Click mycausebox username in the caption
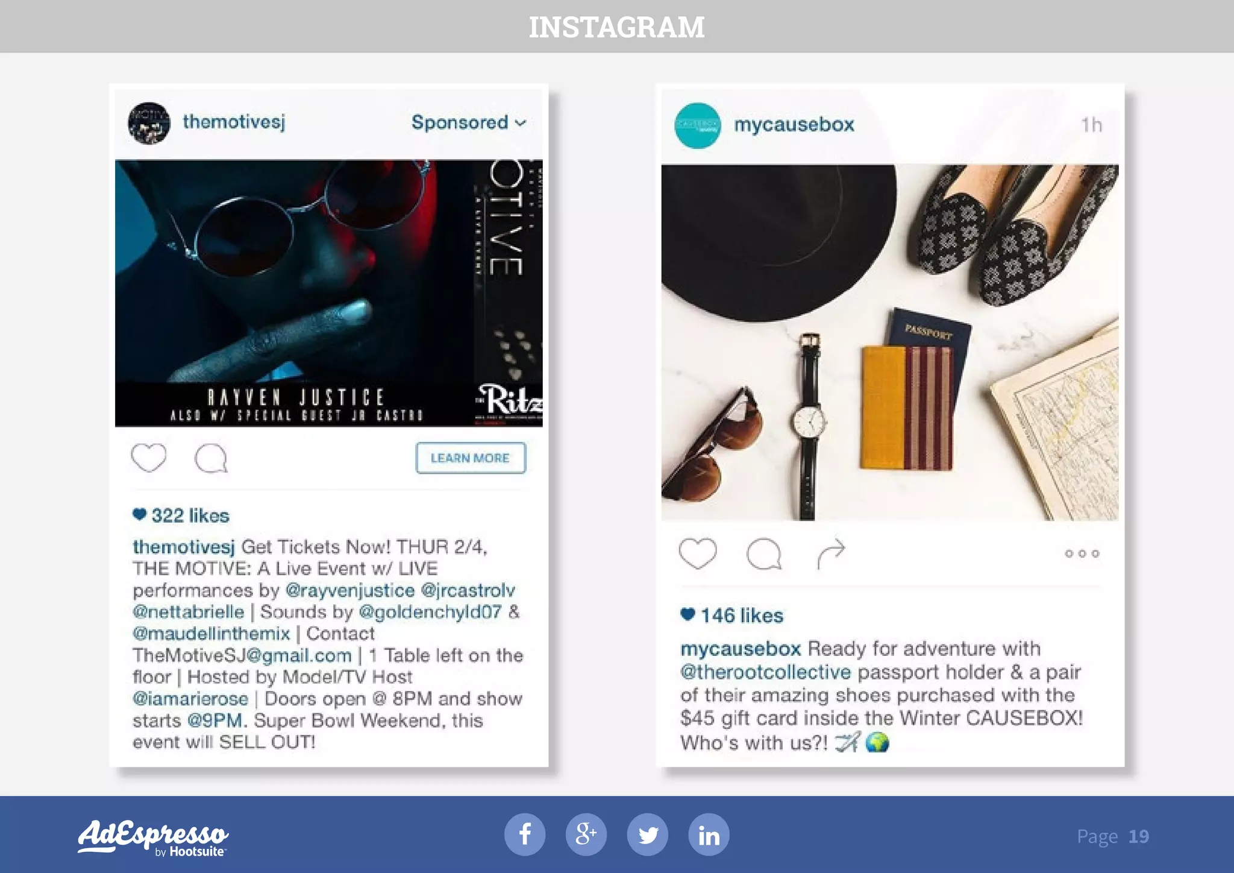 (x=741, y=649)
